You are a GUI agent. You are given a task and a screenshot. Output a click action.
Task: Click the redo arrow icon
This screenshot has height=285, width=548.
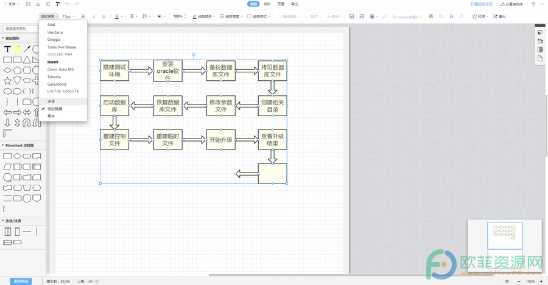point(77,4)
